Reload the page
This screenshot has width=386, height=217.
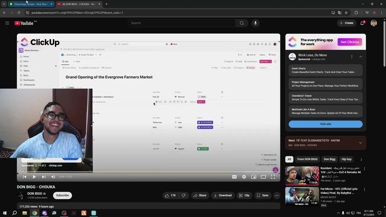click(19, 13)
